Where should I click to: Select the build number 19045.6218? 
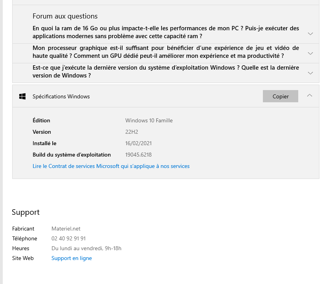(138, 155)
